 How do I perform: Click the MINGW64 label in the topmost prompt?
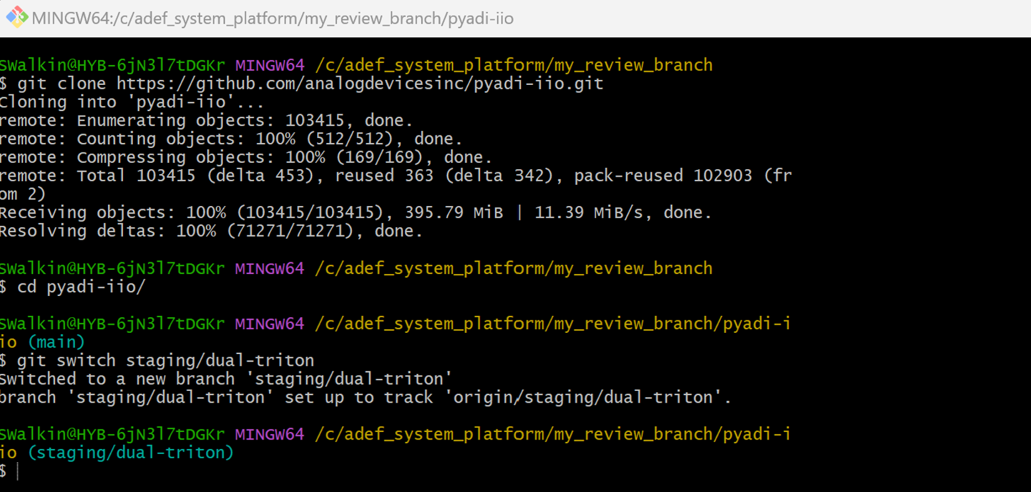(x=270, y=66)
